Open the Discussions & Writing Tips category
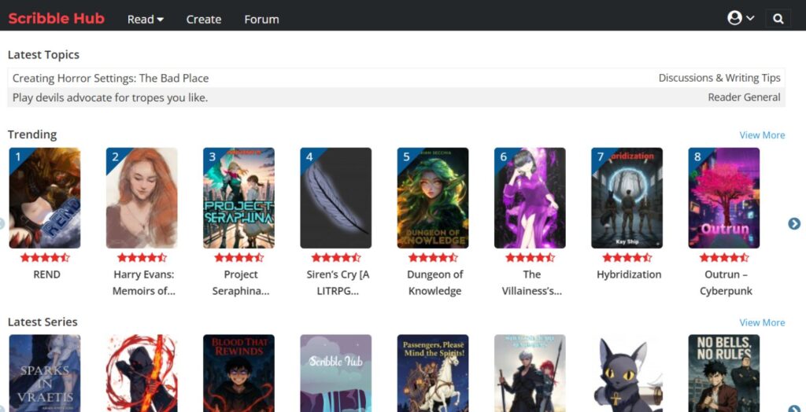The height and width of the screenshot is (412, 806). pyautogui.click(x=719, y=78)
